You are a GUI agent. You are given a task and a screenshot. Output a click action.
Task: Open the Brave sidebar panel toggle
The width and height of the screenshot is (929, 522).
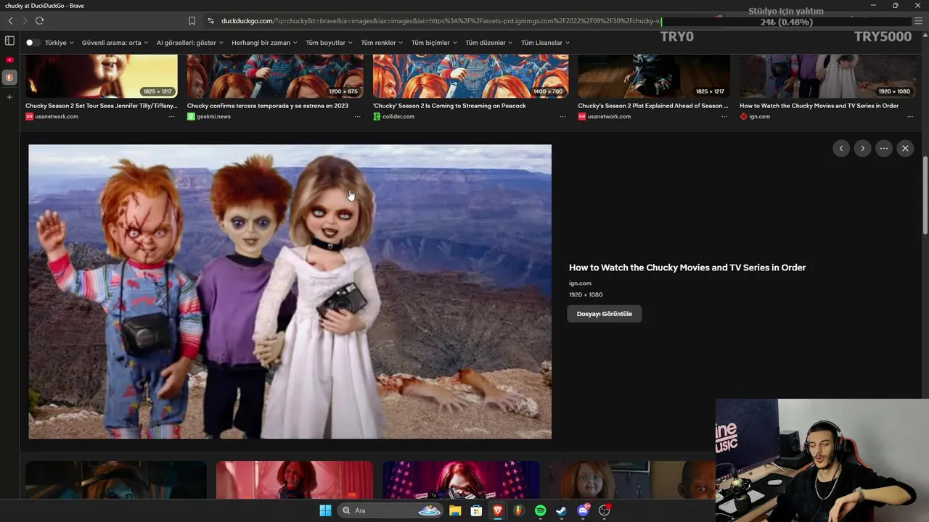[x=9, y=41]
